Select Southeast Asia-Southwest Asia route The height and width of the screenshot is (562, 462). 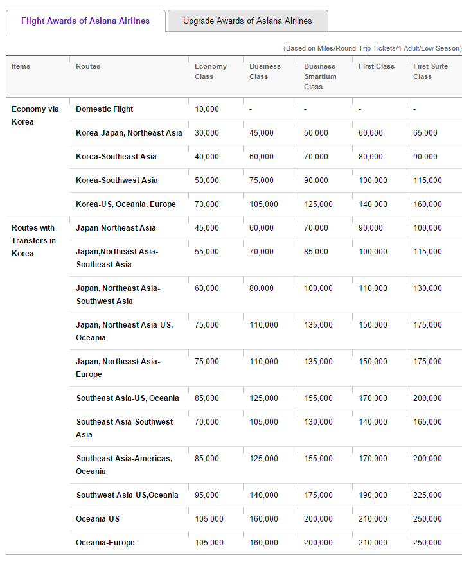tap(125, 428)
